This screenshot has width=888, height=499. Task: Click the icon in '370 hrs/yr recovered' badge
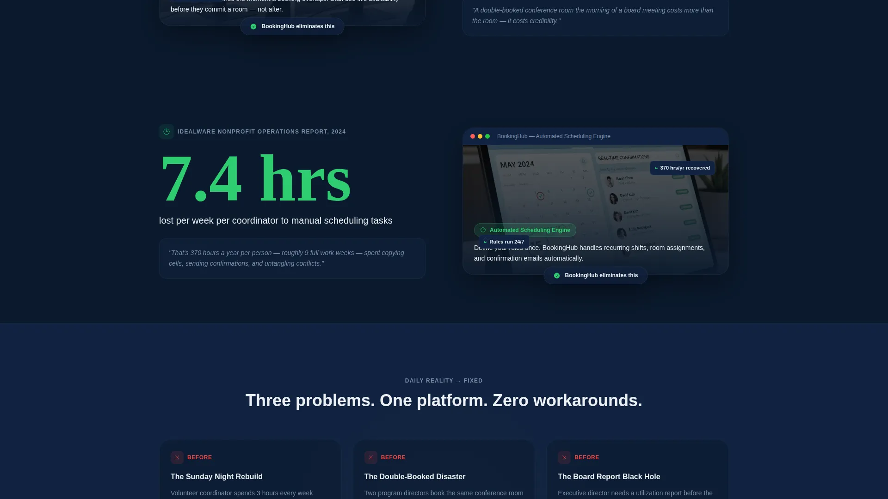(x=656, y=168)
